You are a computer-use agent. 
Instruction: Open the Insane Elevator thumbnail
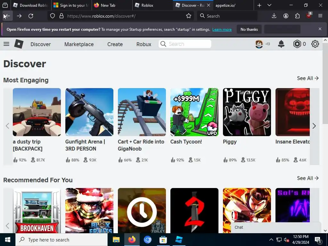(x=292, y=112)
